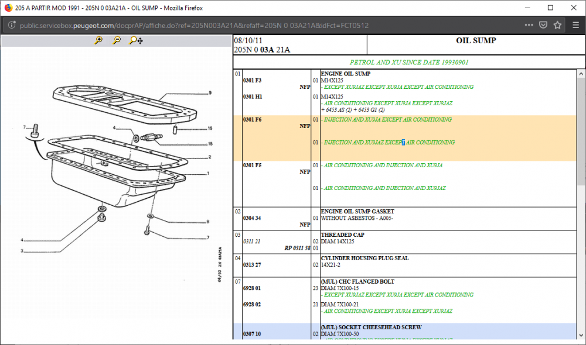Select italic part number 0311 21

[x=251, y=241]
